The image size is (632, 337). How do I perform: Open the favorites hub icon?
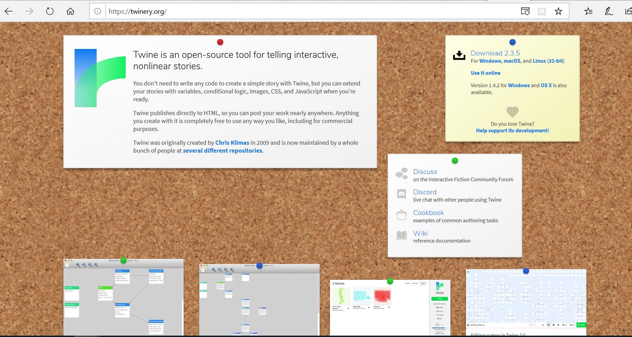(588, 11)
